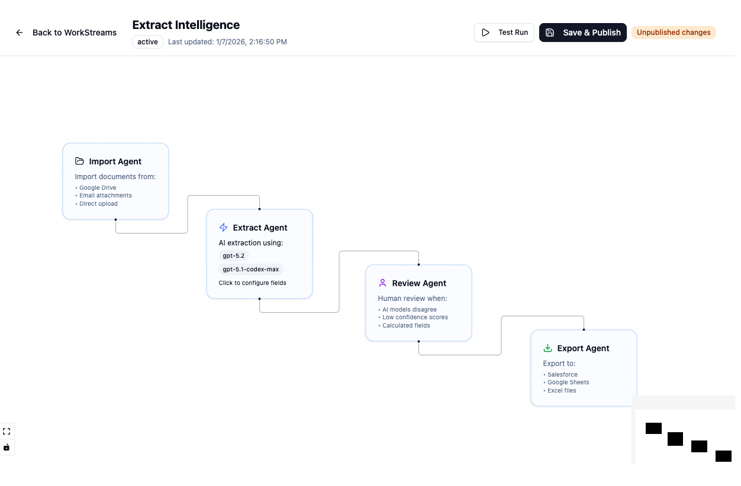Viewport: 741px width, 486px height.
Task: Click the Unpublished changes badge
Action: tap(674, 33)
